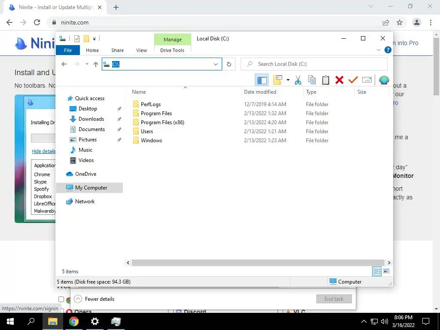
Task: Open Chrome tab search dropdown chevron
Action: click(x=371, y=6)
